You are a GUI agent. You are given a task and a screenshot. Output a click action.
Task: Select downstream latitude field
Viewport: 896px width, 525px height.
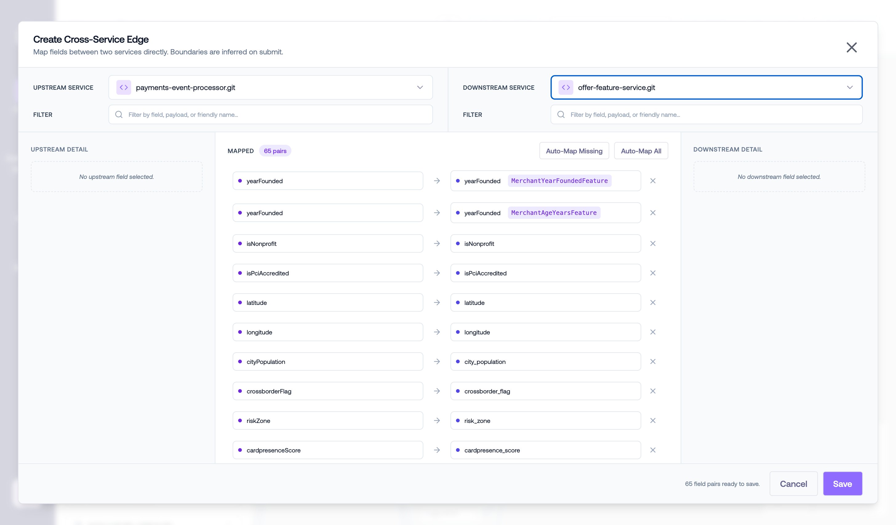546,303
